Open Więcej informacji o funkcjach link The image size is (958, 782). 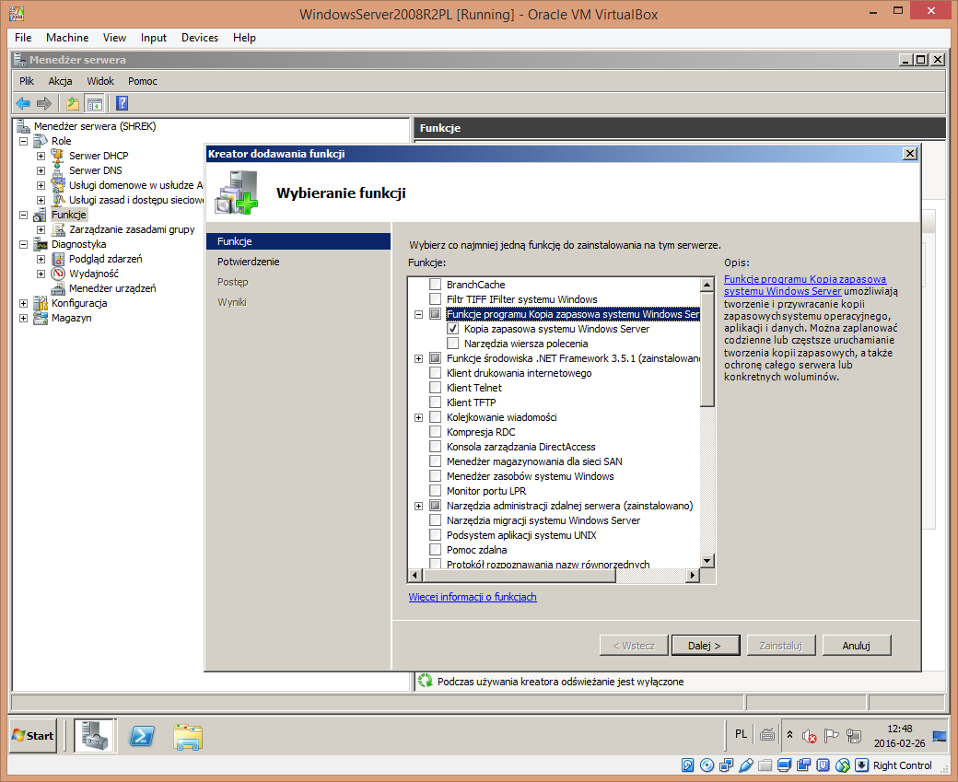click(x=473, y=597)
